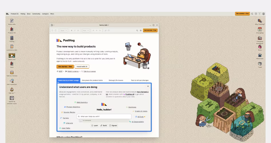
Task: Expand the home.mdx title dropdown
Action: coord(104,25)
